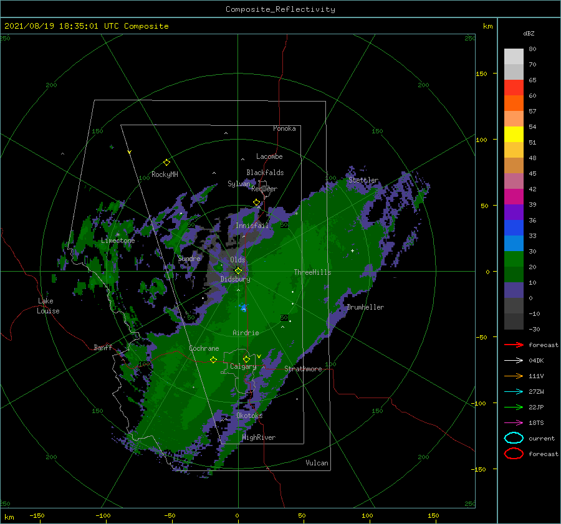
Task: Click the Composite_Reflectivity title text
Action: pos(280,9)
